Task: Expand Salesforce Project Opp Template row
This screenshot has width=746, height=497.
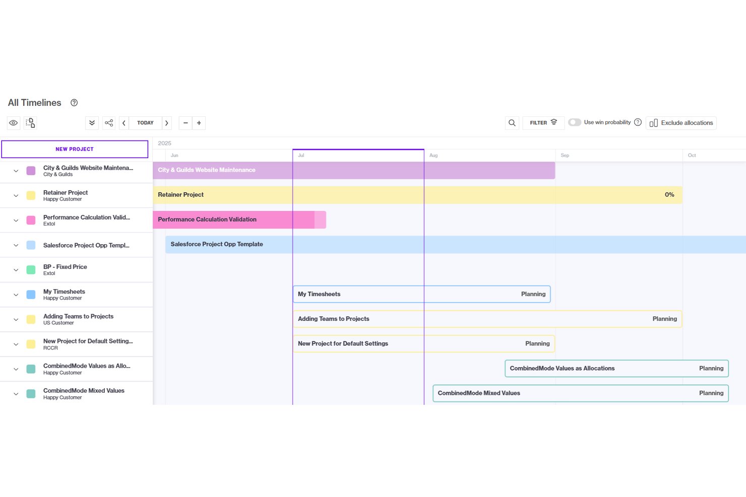Action: pyautogui.click(x=16, y=245)
